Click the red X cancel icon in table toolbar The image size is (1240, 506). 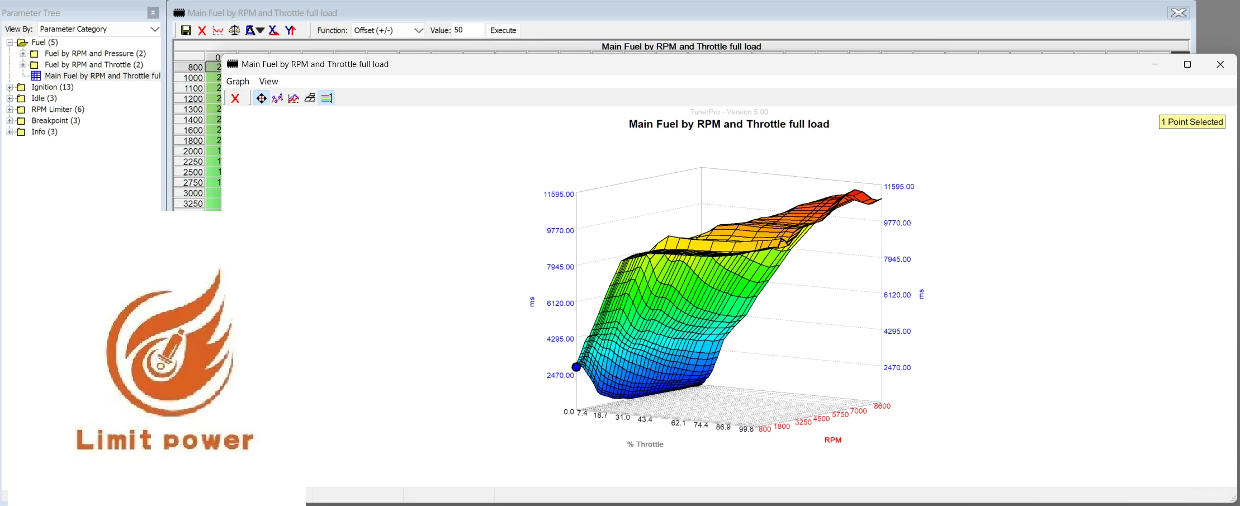(x=202, y=31)
